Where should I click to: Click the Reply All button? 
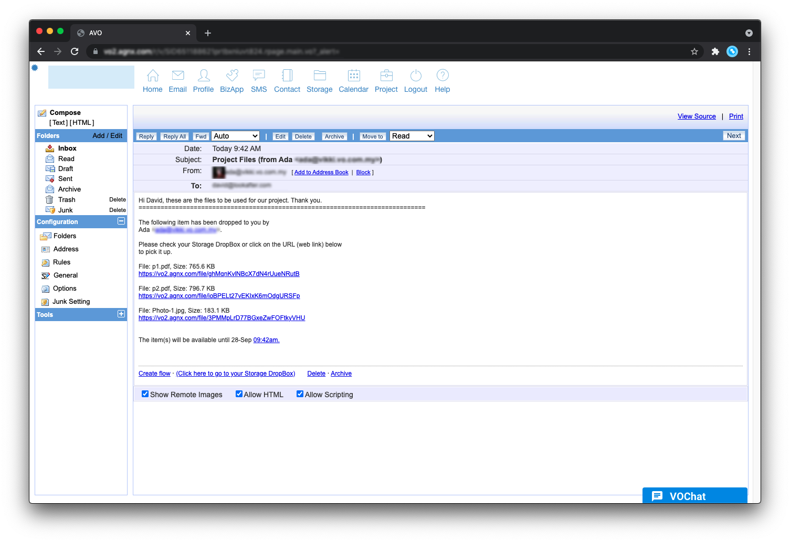pyautogui.click(x=174, y=136)
